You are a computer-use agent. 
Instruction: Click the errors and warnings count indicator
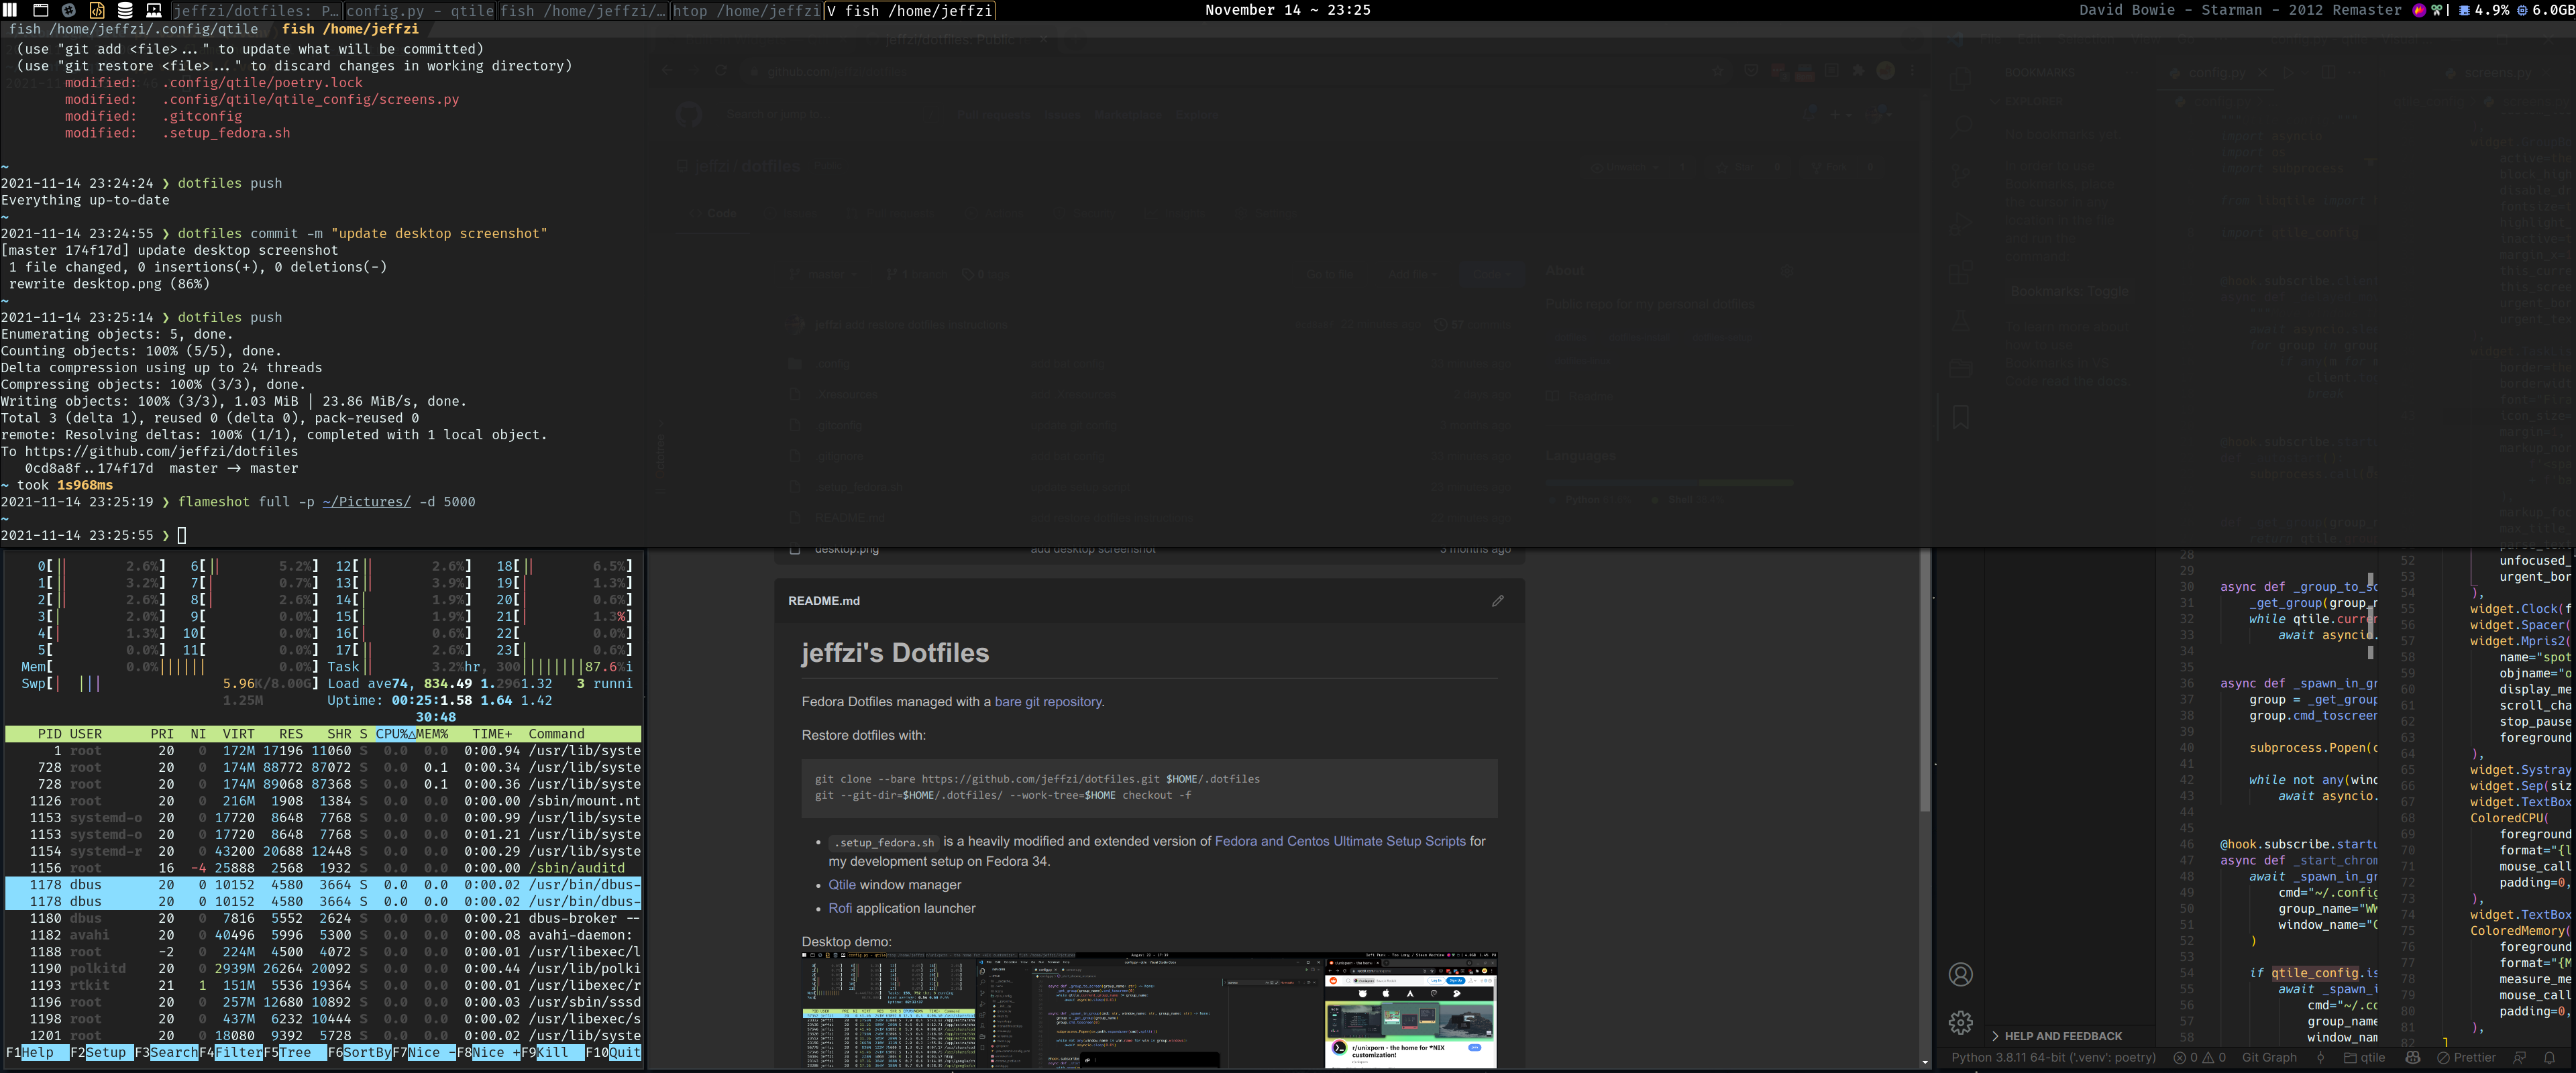2199,1057
